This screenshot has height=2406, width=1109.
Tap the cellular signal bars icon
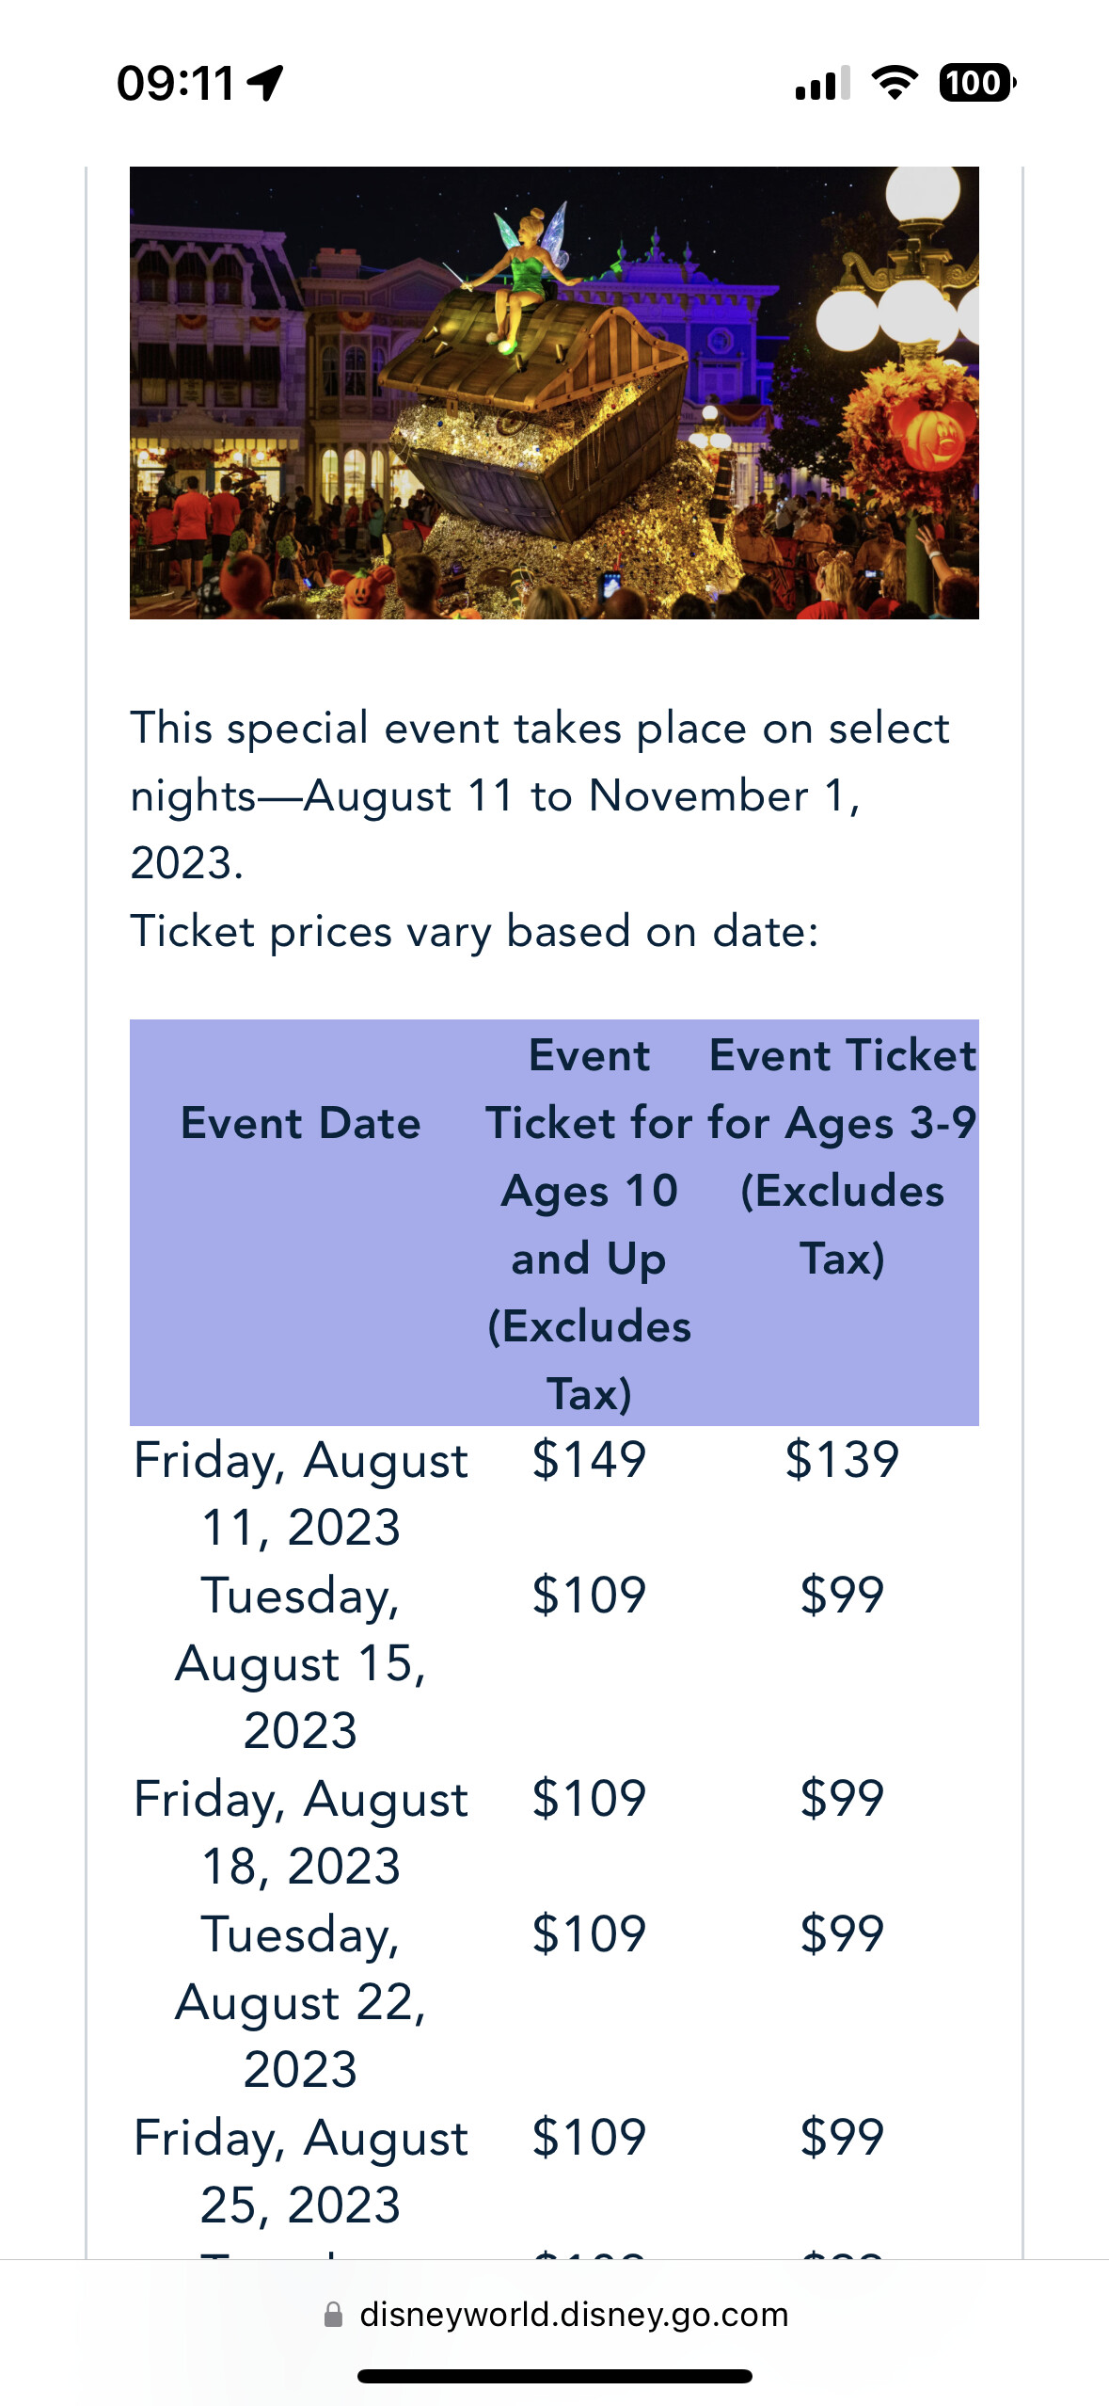click(x=822, y=83)
